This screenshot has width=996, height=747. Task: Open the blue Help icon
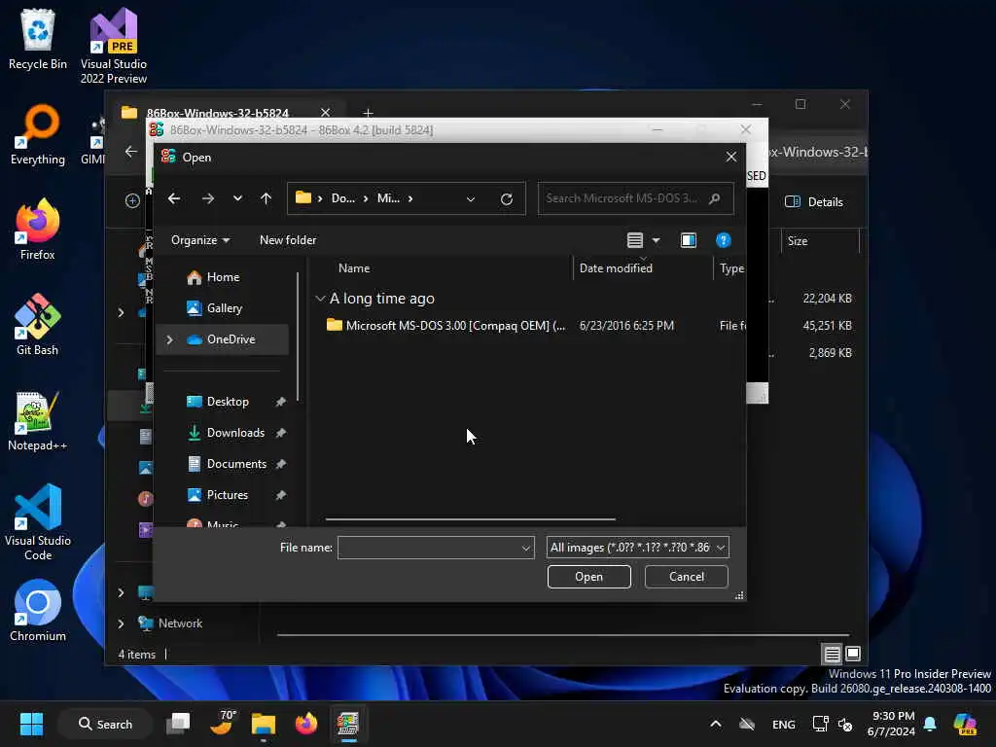(723, 240)
